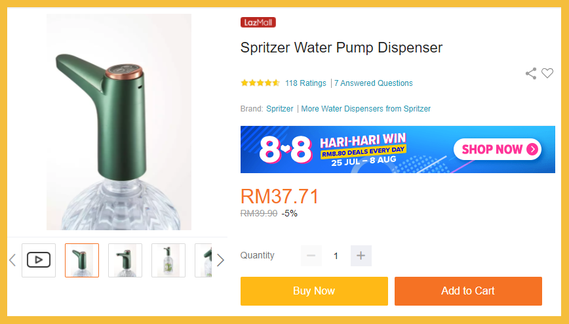Show next thumbnails with right arrow
Viewport: 569px width, 324px height.
(220, 260)
